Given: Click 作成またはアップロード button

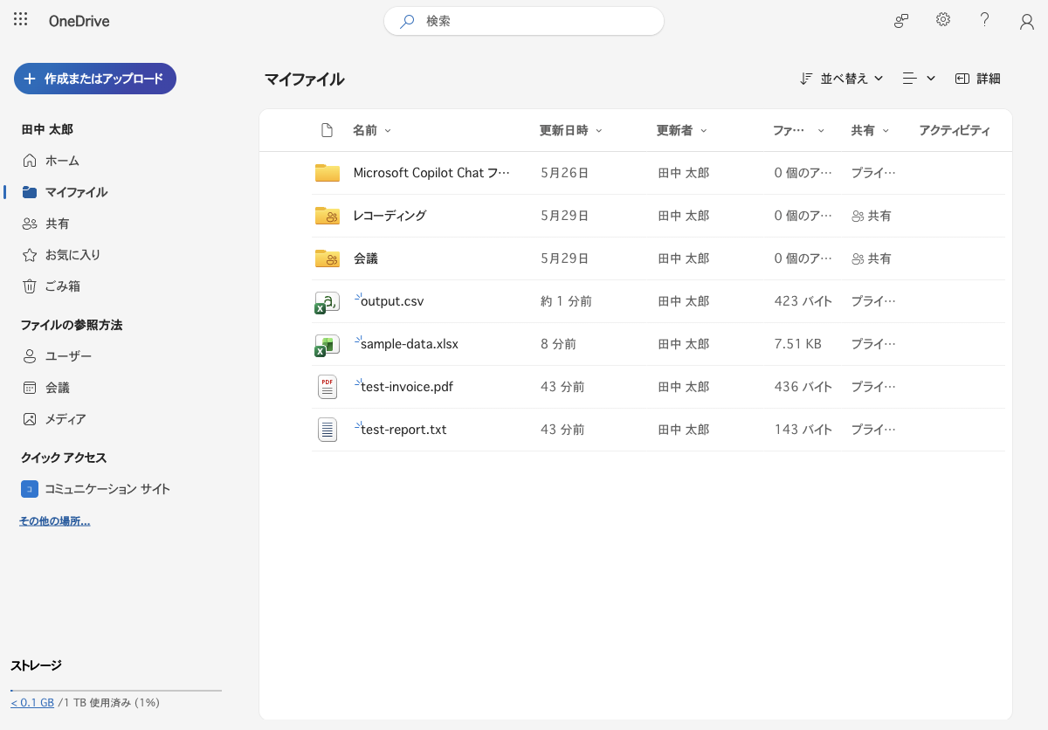Looking at the screenshot, I should [95, 79].
